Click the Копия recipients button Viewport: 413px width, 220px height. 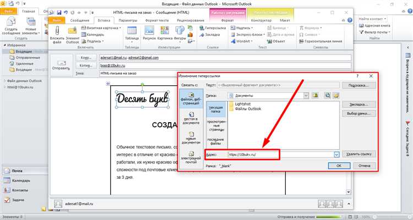pyautogui.click(x=86, y=65)
